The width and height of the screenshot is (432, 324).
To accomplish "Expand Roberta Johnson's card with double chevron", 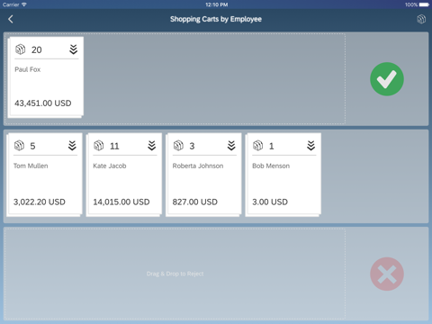I will click(x=231, y=146).
